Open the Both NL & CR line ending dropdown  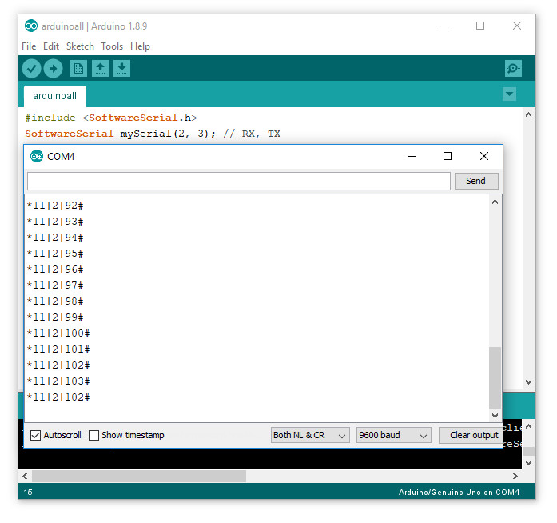310,435
